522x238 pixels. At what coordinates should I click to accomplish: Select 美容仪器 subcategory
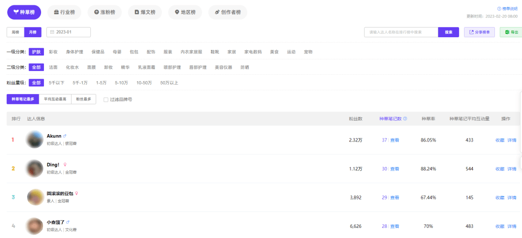(x=223, y=67)
